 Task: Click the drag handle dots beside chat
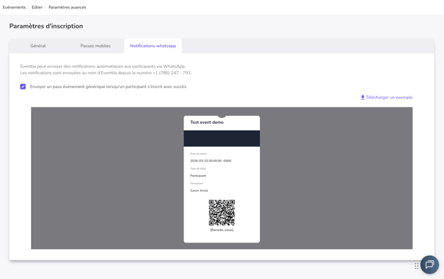(x=416, y=266)
